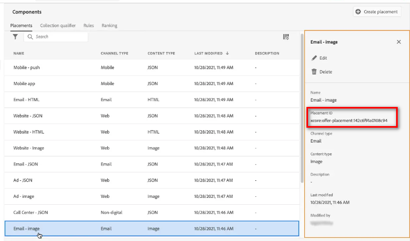Click the trash Delete icon
410x241 pixels.
pos(314,72)
